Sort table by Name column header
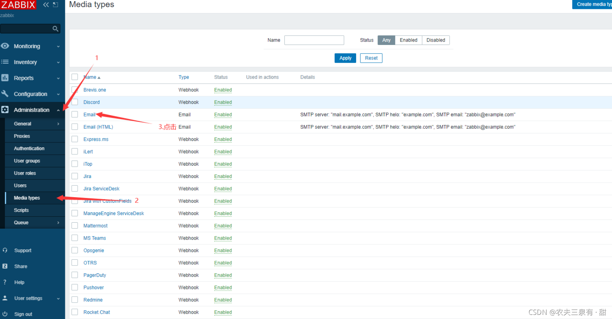The height and width of the screenshot is (319, 612). [x=92, y=77]
